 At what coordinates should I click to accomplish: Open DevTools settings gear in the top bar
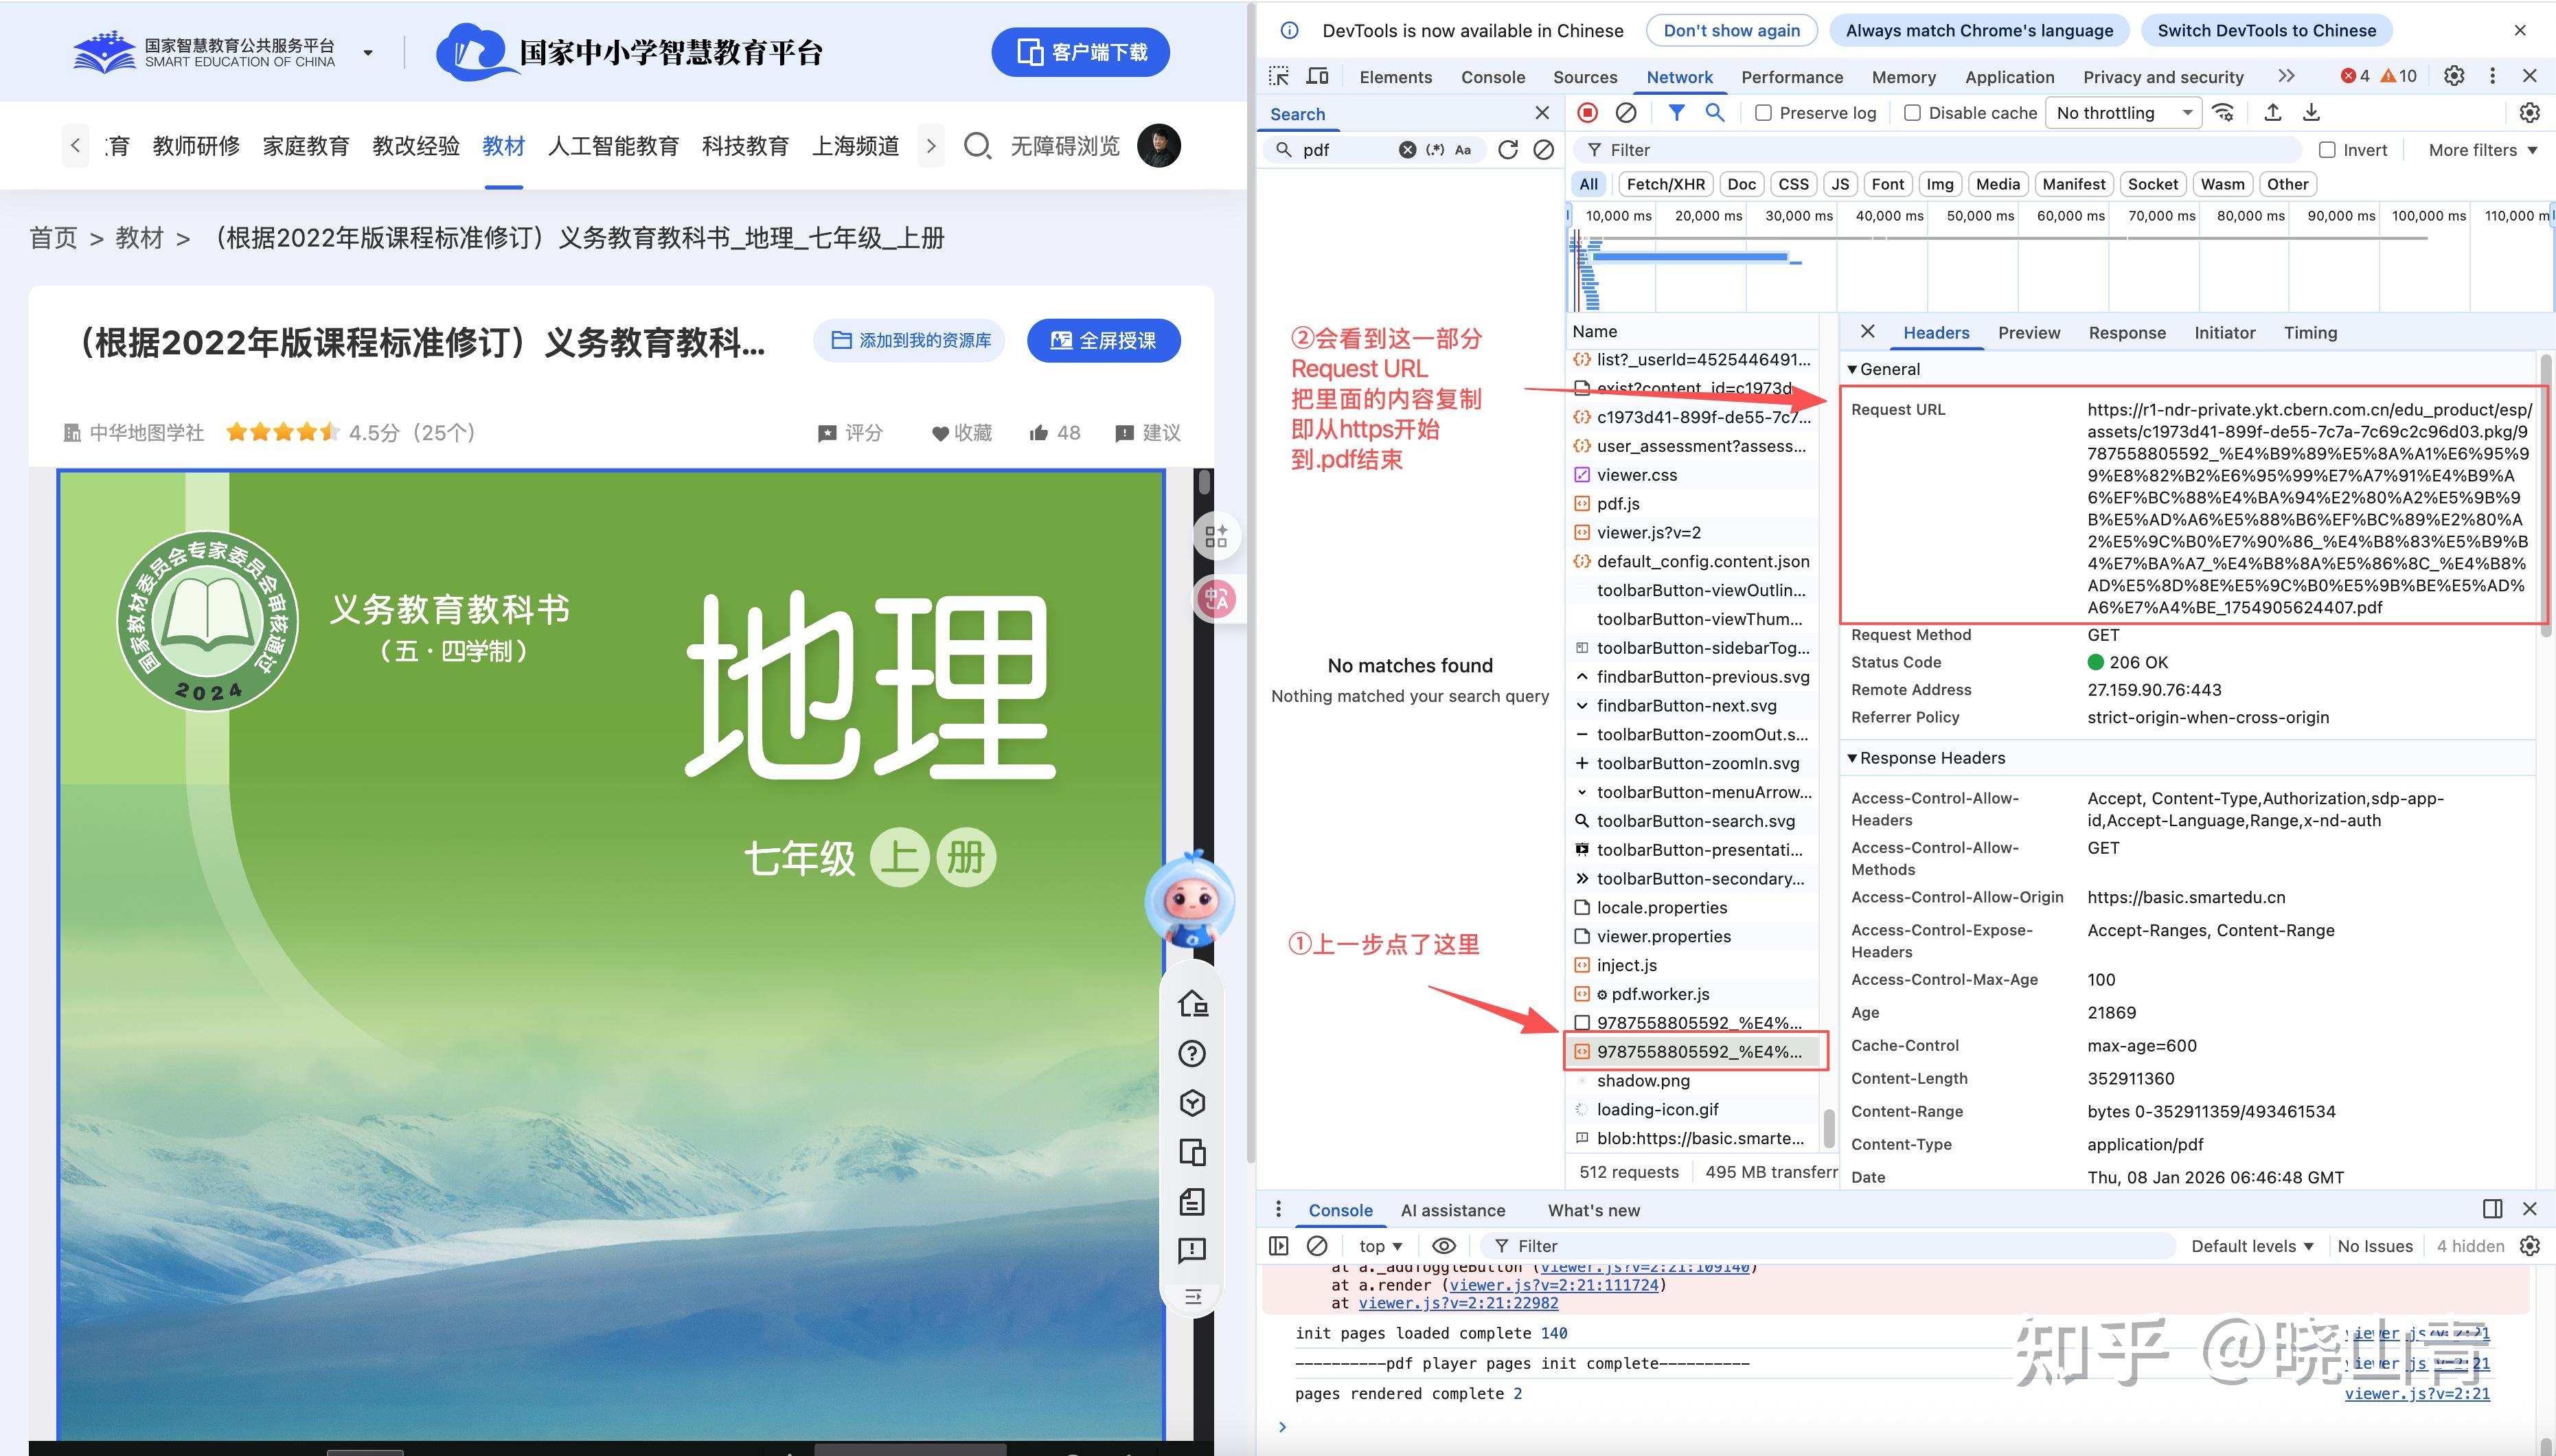click(x=2453, y=76)
